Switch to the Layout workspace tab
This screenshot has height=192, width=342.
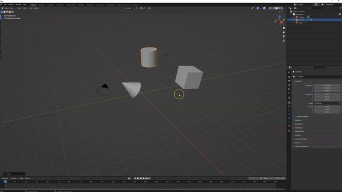(33, 5)
